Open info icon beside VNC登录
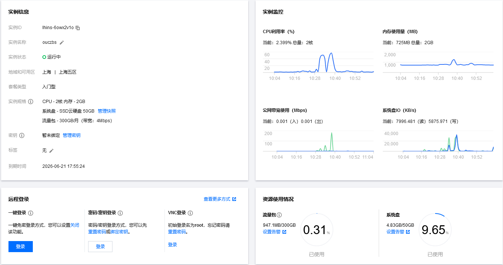Screen dimensions: 503x265 [190, 213]
